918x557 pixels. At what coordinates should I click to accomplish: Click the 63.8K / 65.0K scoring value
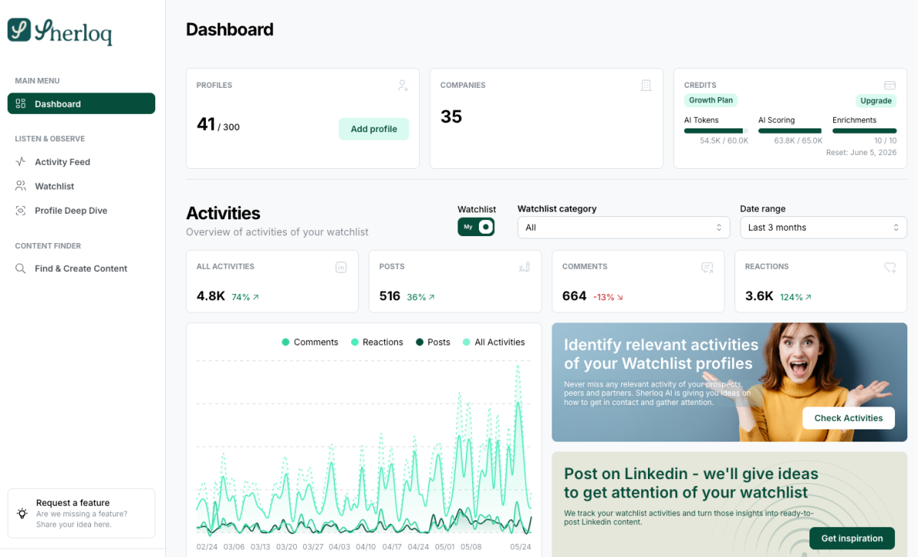coord(799,141)
